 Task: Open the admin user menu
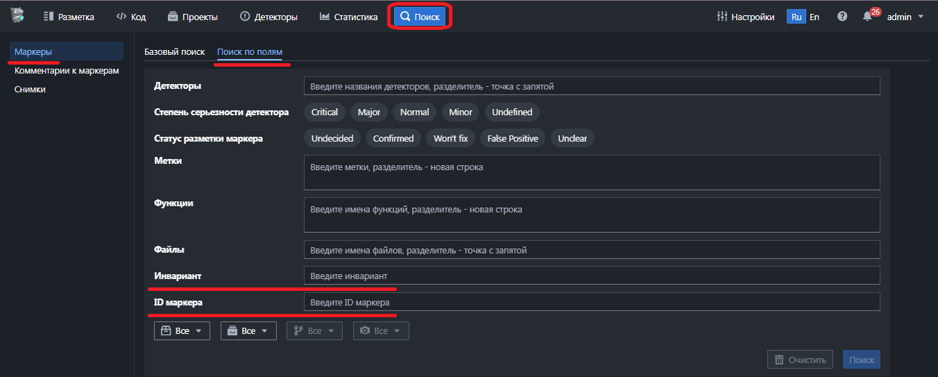coord(905,17)
